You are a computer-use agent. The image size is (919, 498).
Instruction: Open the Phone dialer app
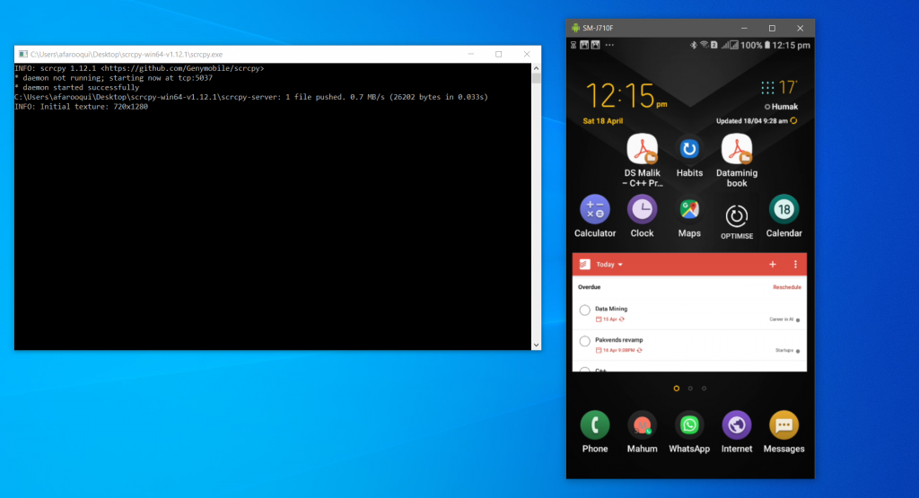tap(595, 424)
